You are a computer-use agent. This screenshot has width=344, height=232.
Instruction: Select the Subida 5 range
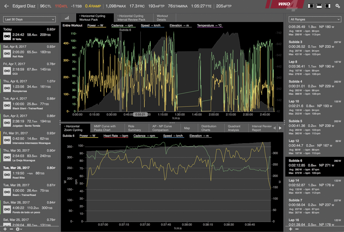pos(315,127)
